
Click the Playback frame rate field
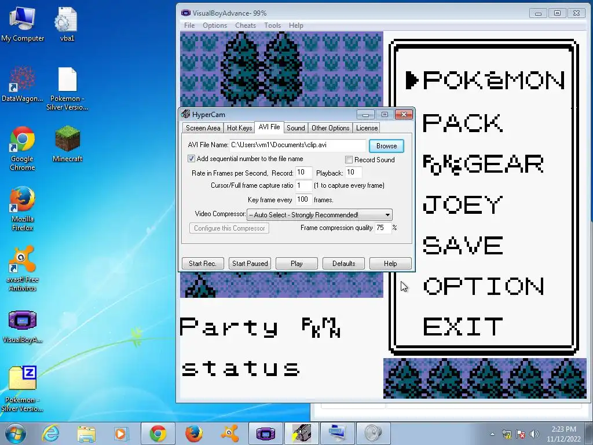[x=354, y=173]
